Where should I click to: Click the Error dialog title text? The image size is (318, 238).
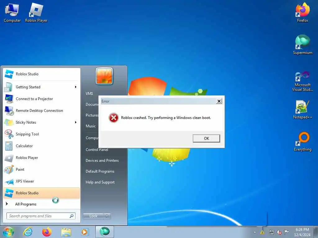tap(106, 101)
